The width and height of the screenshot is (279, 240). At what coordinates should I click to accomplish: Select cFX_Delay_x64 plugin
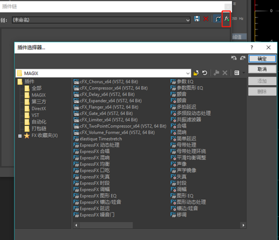pyautogui.click(x=104, y=95)
